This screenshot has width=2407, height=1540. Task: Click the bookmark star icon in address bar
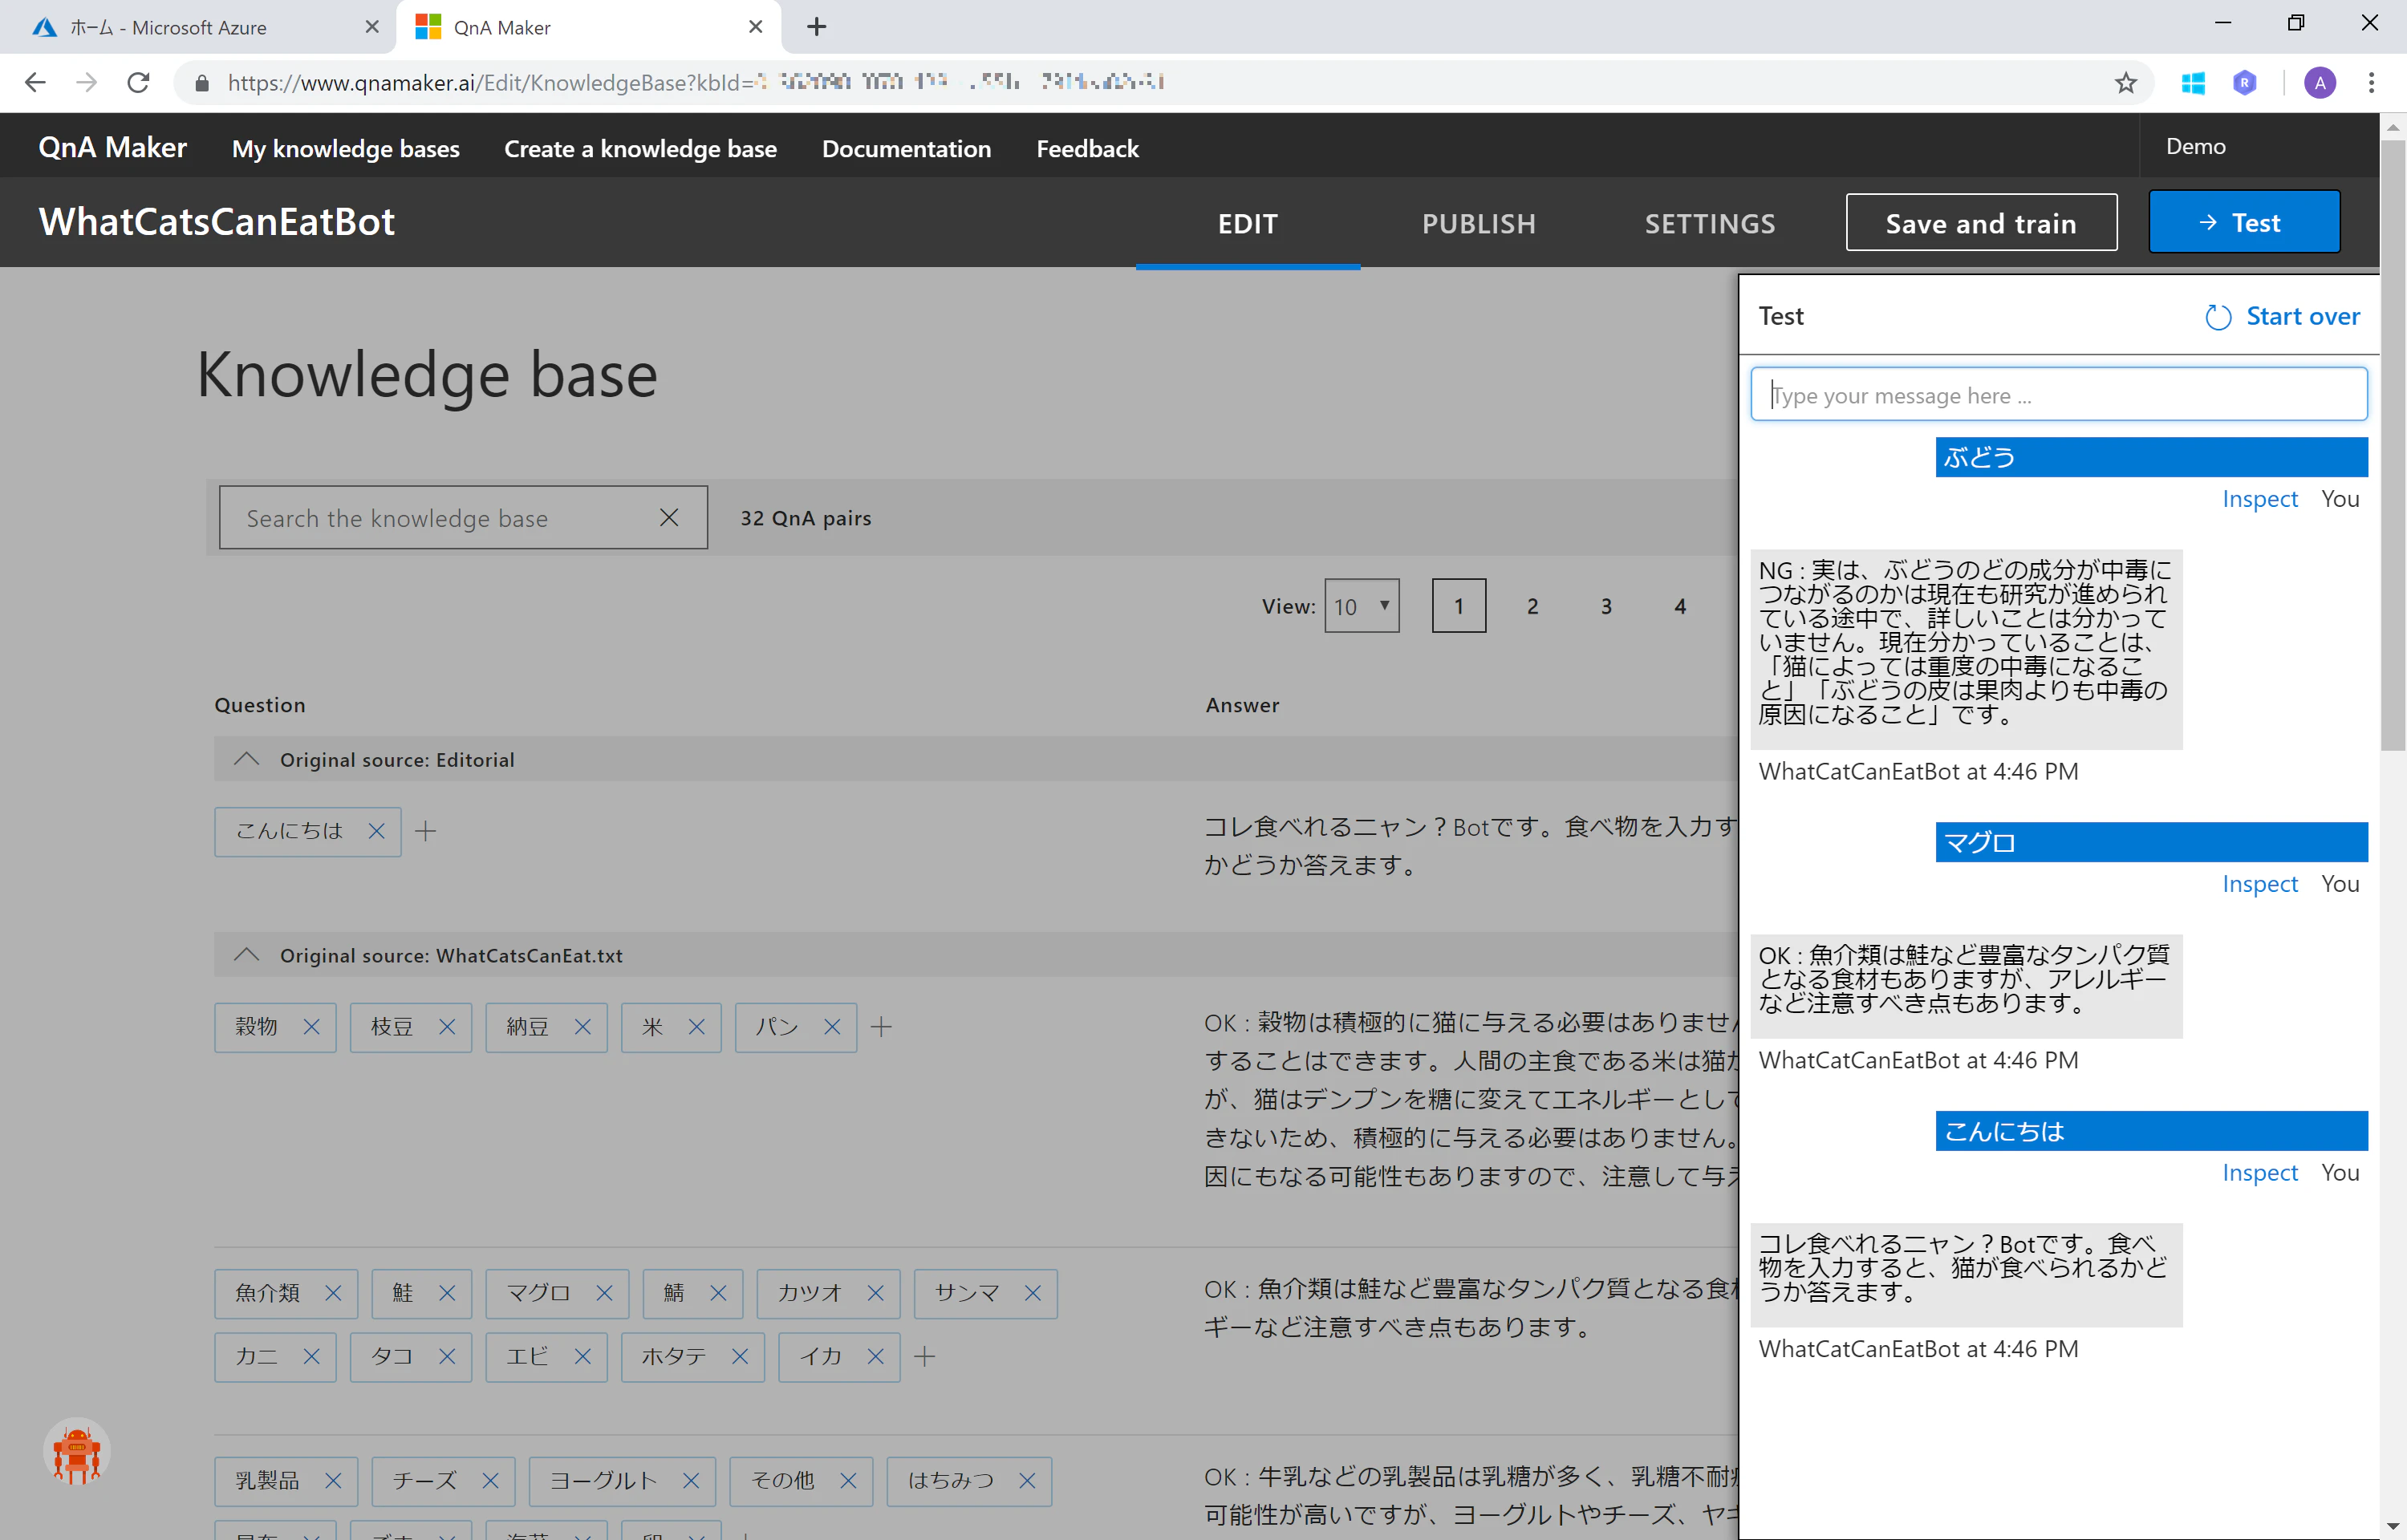[2126, 83]
